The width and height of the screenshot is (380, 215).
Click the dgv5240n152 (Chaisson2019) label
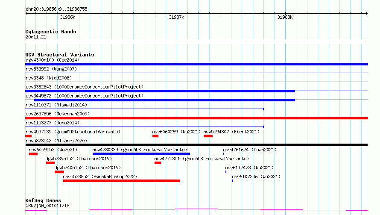88,168
